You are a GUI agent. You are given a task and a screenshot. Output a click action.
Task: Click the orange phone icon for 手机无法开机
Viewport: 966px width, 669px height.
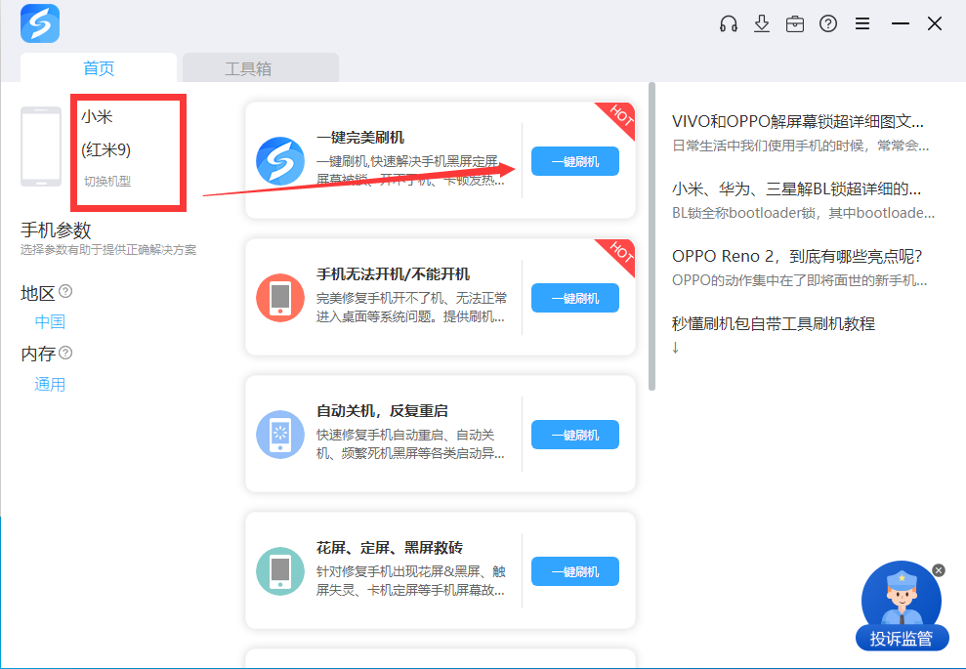[x=280, y=298]
